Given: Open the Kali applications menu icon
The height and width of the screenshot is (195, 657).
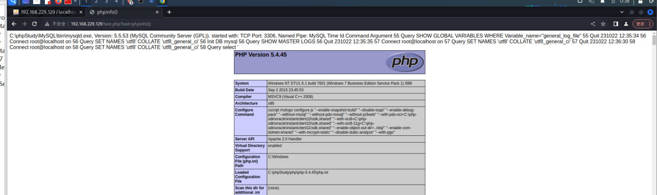Looking at the screenshot, I should 13,2.
